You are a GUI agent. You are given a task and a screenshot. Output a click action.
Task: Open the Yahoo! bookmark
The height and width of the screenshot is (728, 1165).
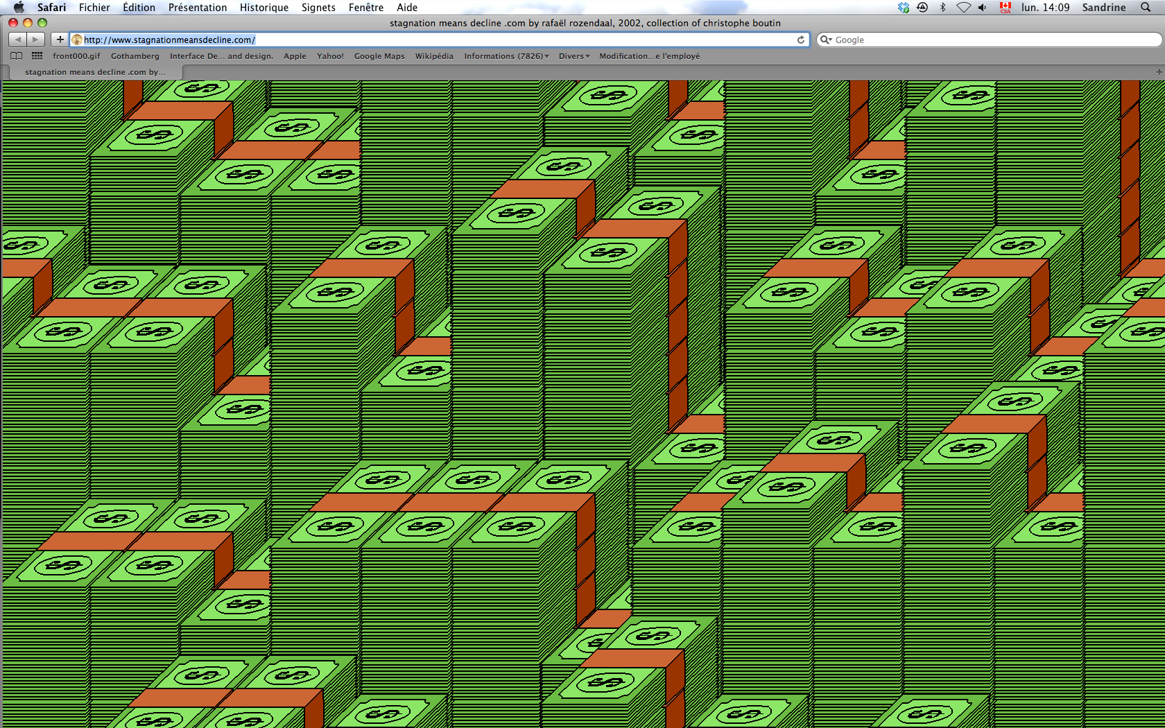[x=330, y=56]
